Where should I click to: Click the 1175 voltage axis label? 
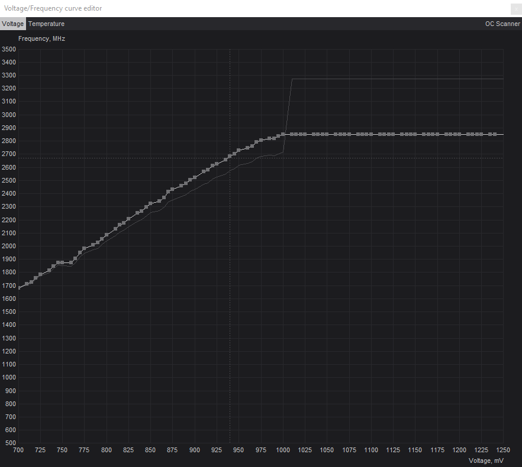(x=437, y=450)
